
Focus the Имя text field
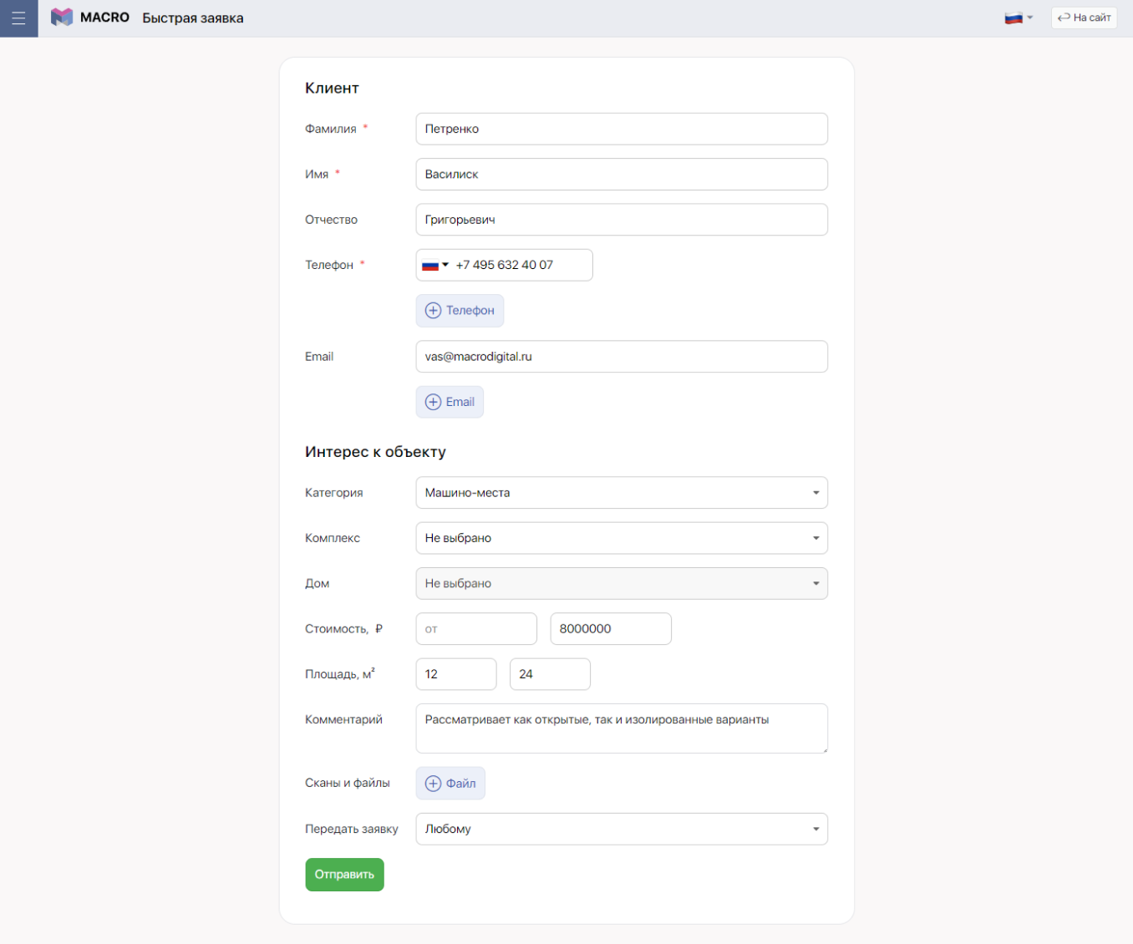621,175
